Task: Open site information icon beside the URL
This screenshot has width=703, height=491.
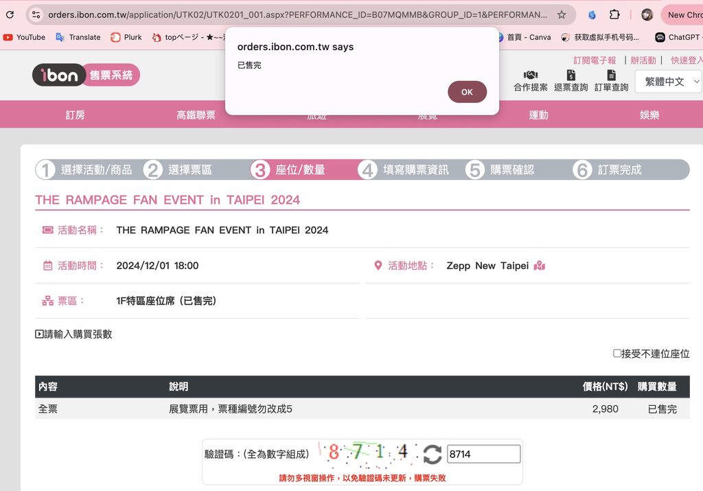Action: [36, 15]
